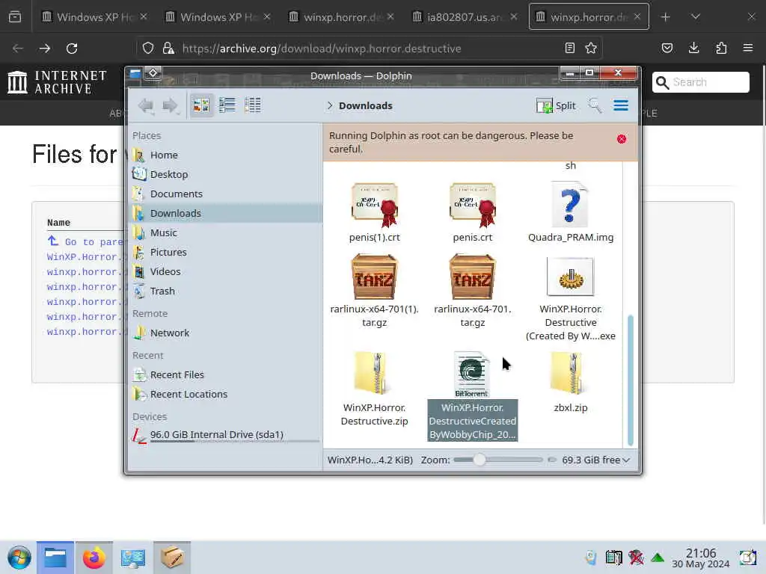List all Firefox tabs dropdown
766x574 pixels.
click(696, 17)
